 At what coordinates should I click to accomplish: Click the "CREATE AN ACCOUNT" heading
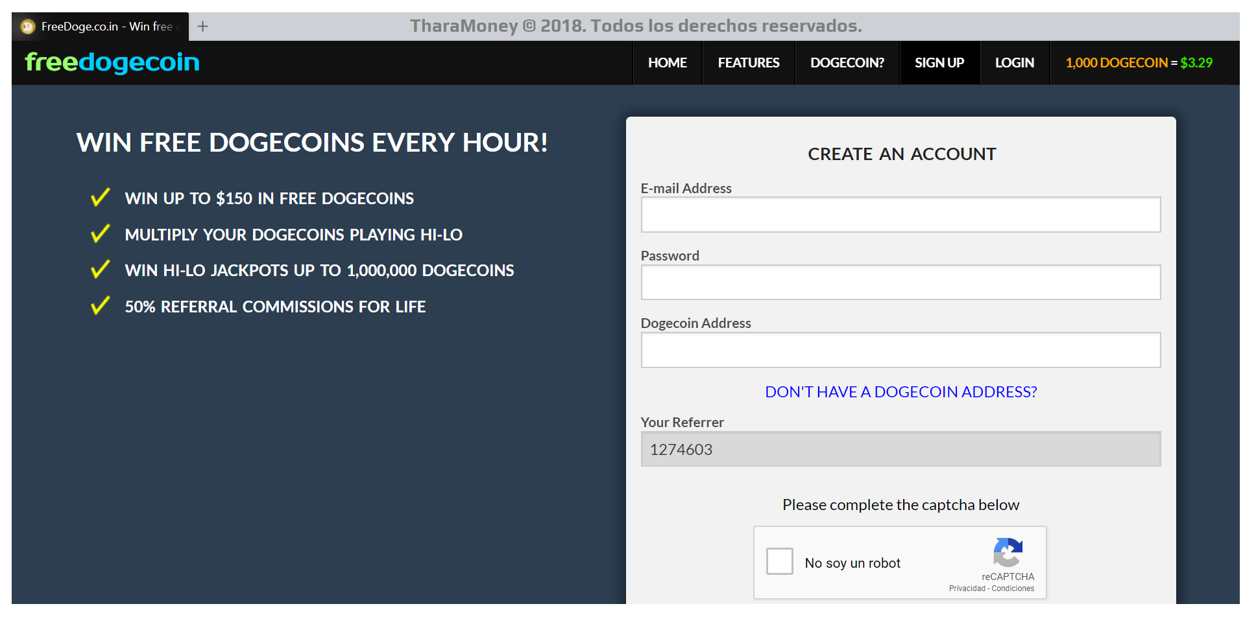902,154
